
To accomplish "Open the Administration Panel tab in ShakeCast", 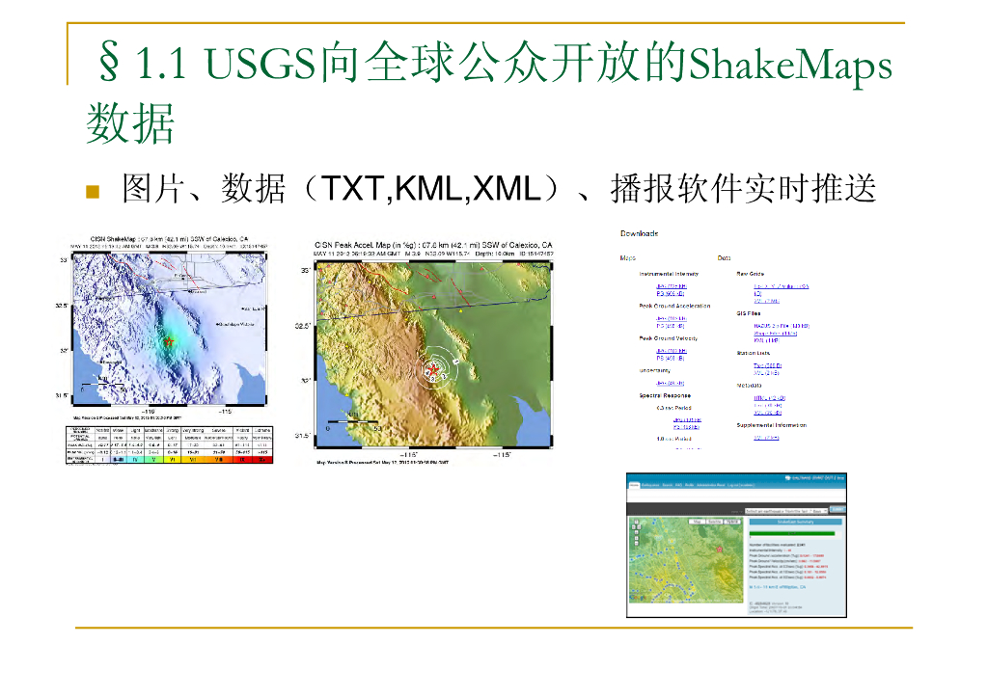I will pos(711,485).
